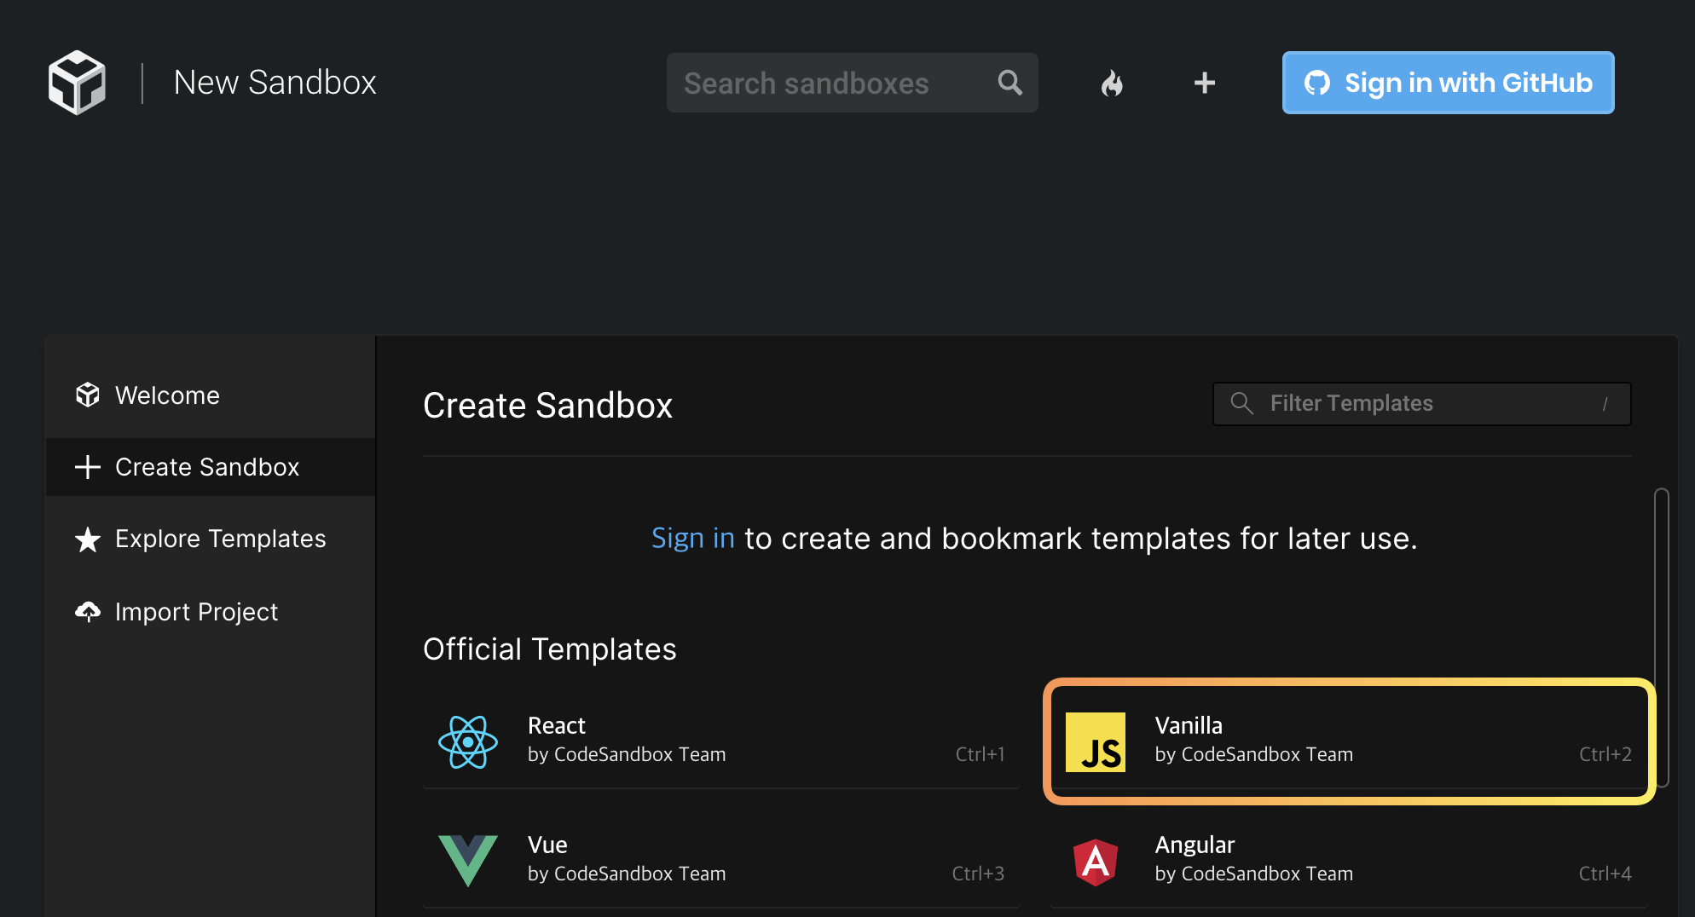
Task: Click the plus icon beside Create Sandbox
Action: click(x=88, y=467)
